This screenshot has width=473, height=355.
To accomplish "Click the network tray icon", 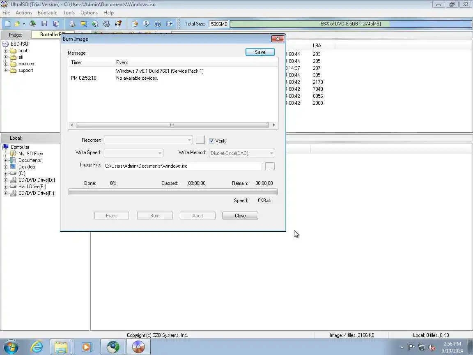I will (421, 348).
